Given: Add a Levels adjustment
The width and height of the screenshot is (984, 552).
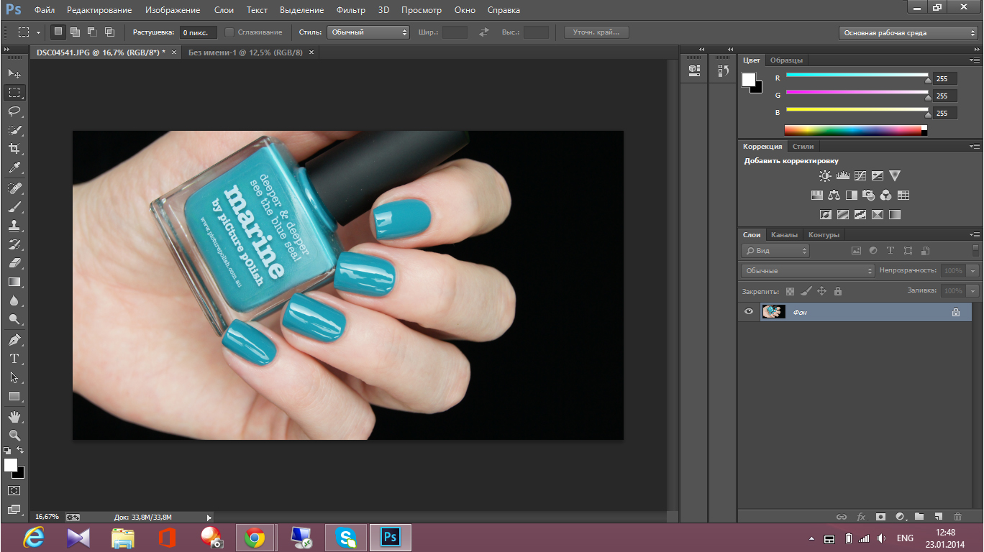Looking at the screenshot, I should pos(842,175).
